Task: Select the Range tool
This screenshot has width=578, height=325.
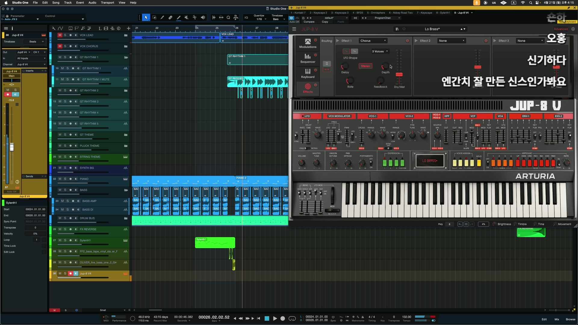Action: (x=154, y=17)
